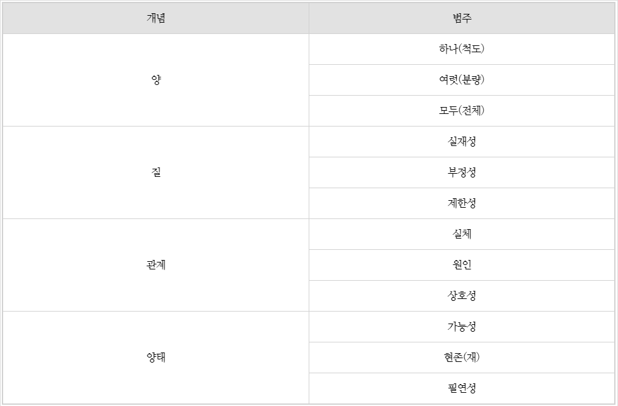Screen dimensions: 618x406
Task: Click the 여럿(분량) category cell
Action: coord(462,80)
